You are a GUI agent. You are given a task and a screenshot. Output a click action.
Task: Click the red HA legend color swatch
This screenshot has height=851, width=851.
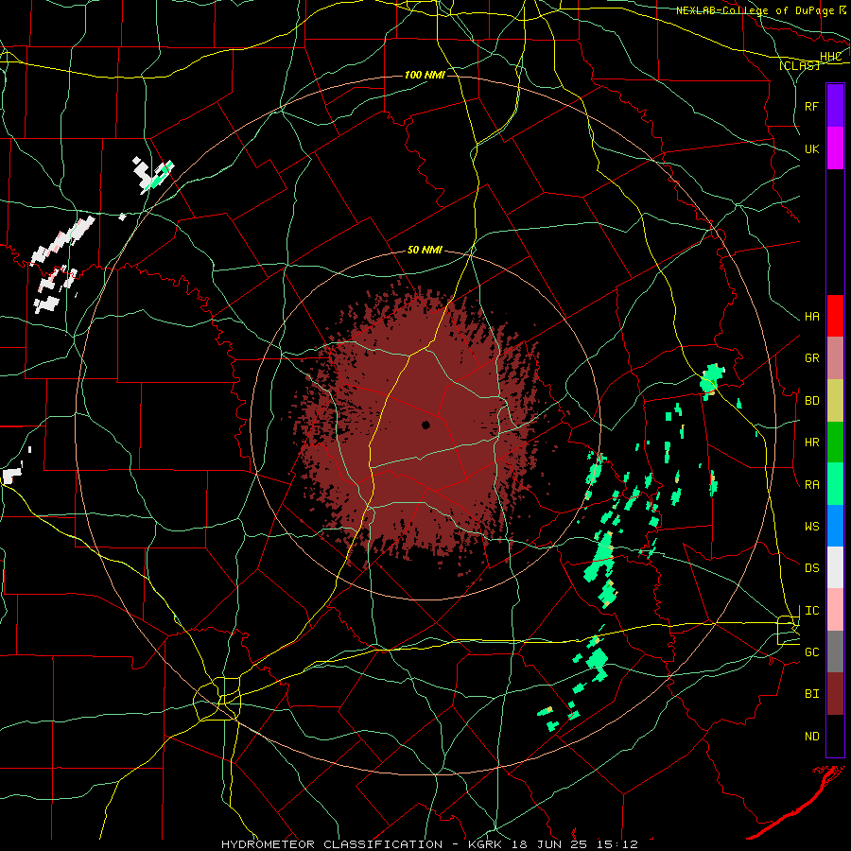[835, 316]
